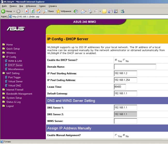Open the Search magnifier icon in toolbar

(45, 11)
